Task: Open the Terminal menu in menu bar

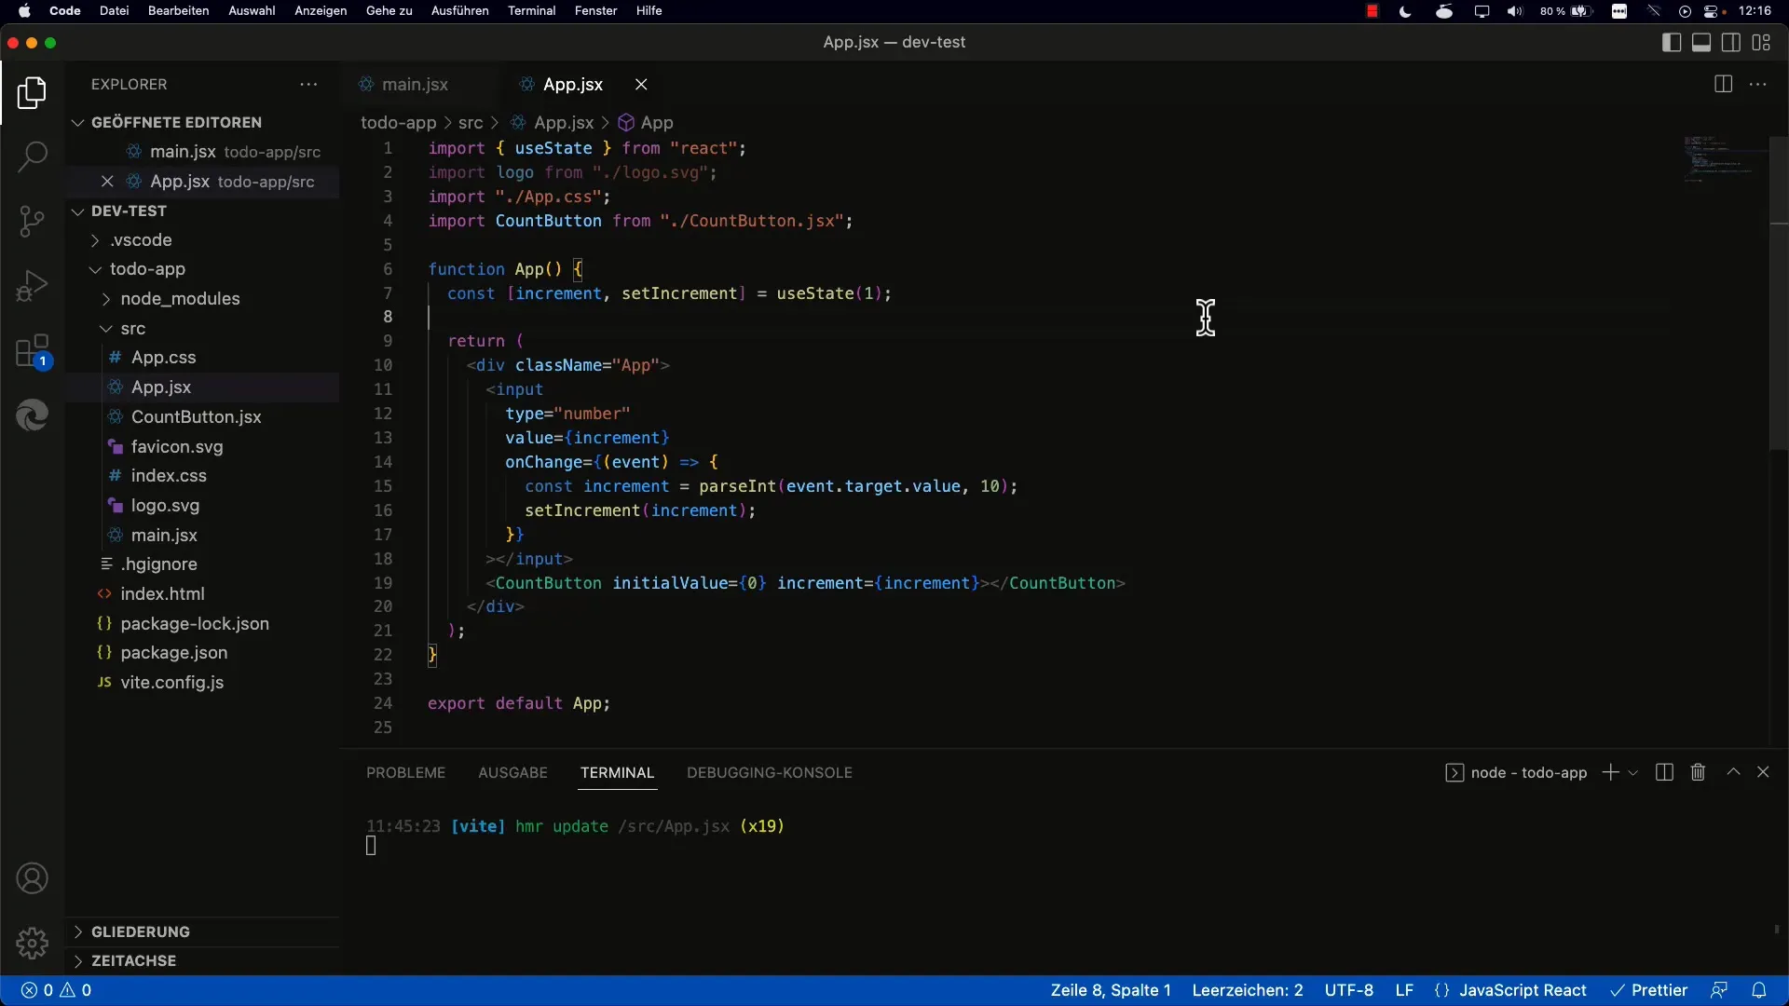Action: [x=531, y=11]
